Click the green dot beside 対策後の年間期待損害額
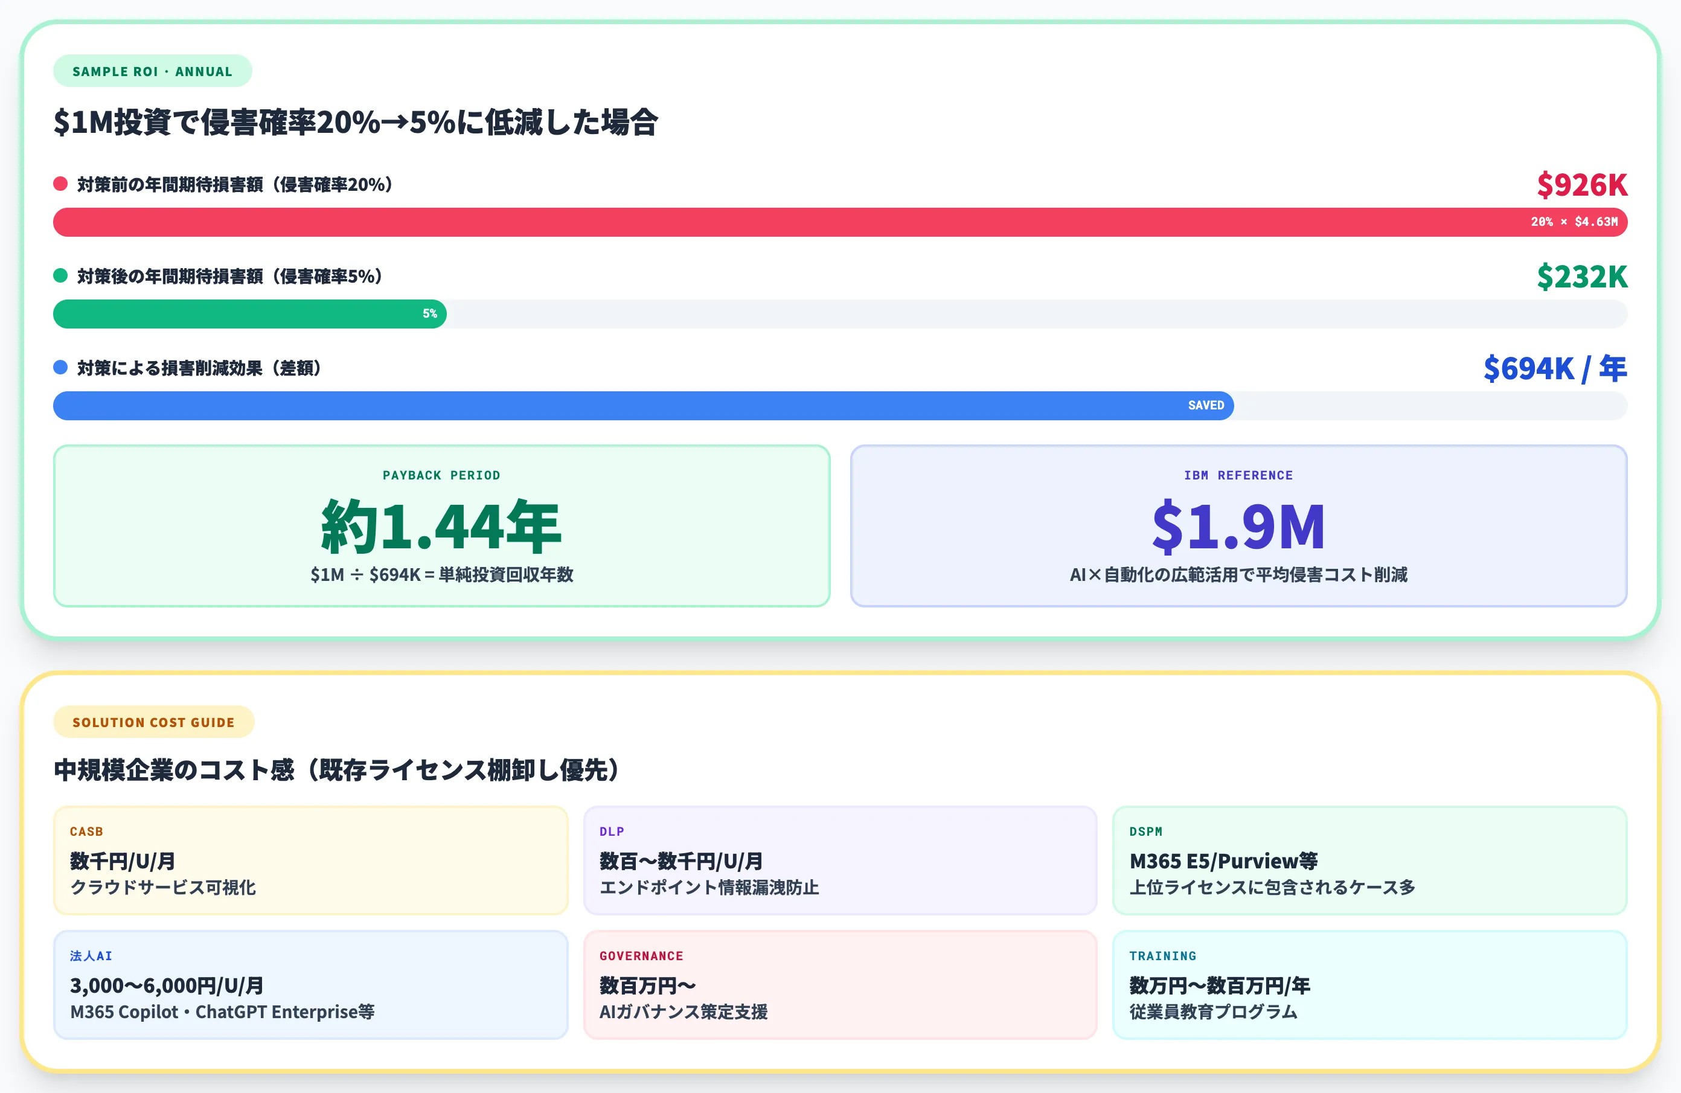1681x1093 pixels. tap(61, 276)
